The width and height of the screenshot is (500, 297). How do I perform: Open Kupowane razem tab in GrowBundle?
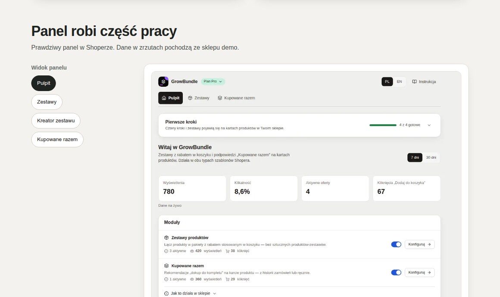(236, 98)
